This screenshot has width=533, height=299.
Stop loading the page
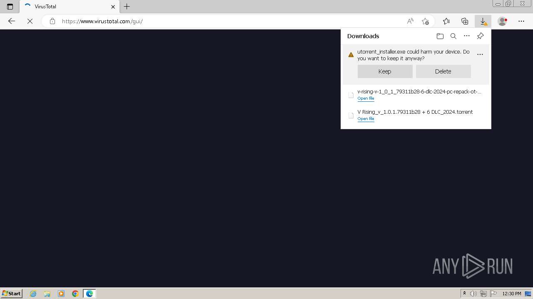click(30, 21)
